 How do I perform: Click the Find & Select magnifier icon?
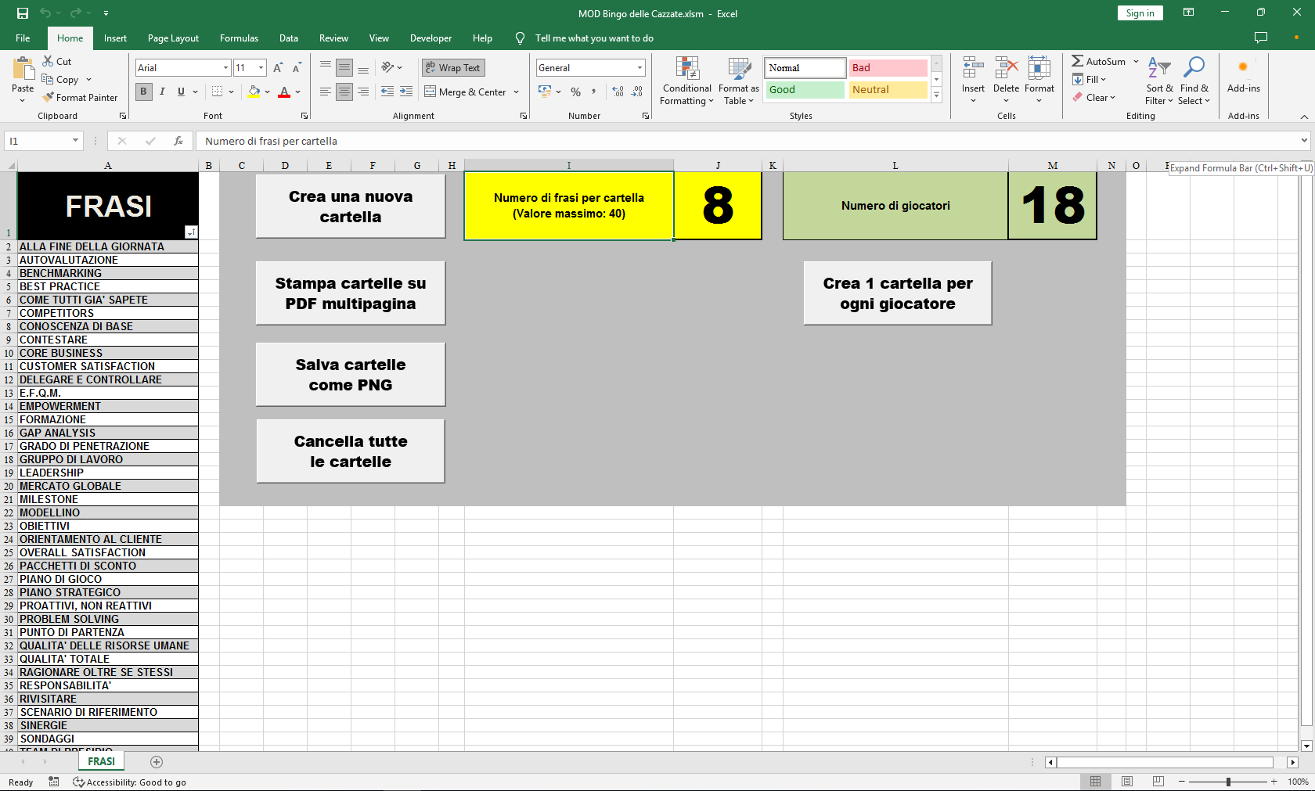click(x=1194, y=68)
